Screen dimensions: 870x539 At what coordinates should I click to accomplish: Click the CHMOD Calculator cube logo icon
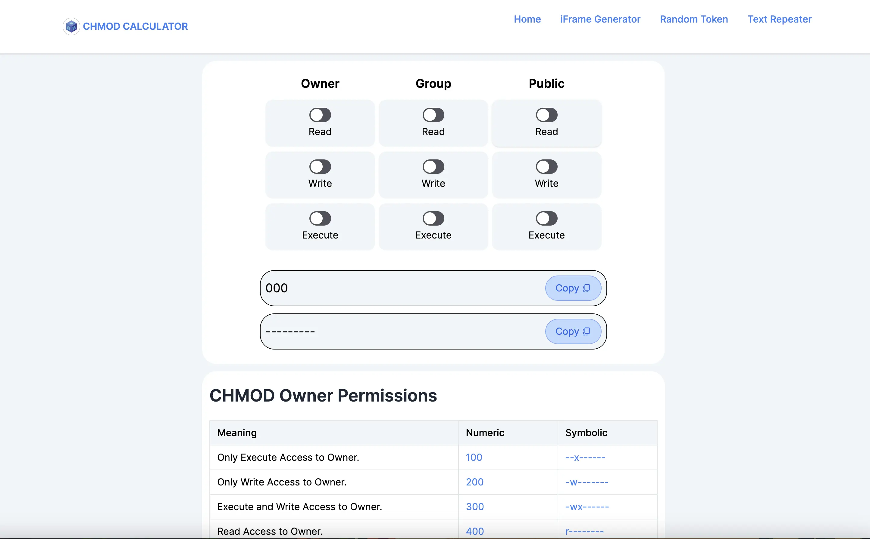(71, 26)
